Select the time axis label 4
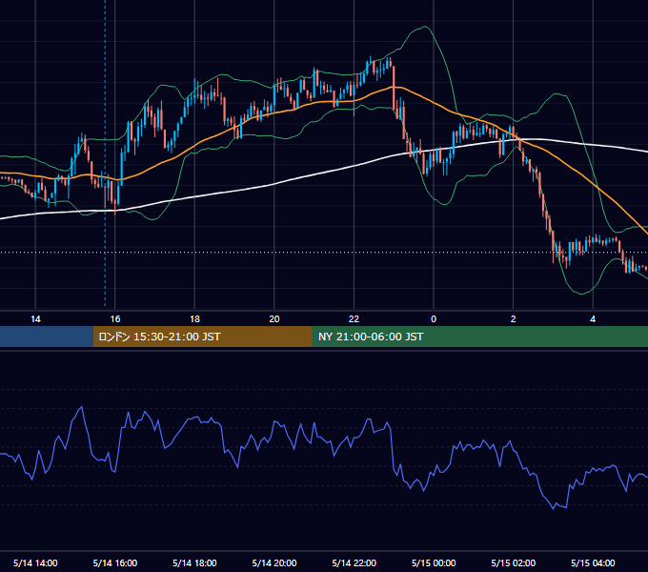Screen dimensions: 648x572 point(593,319)
